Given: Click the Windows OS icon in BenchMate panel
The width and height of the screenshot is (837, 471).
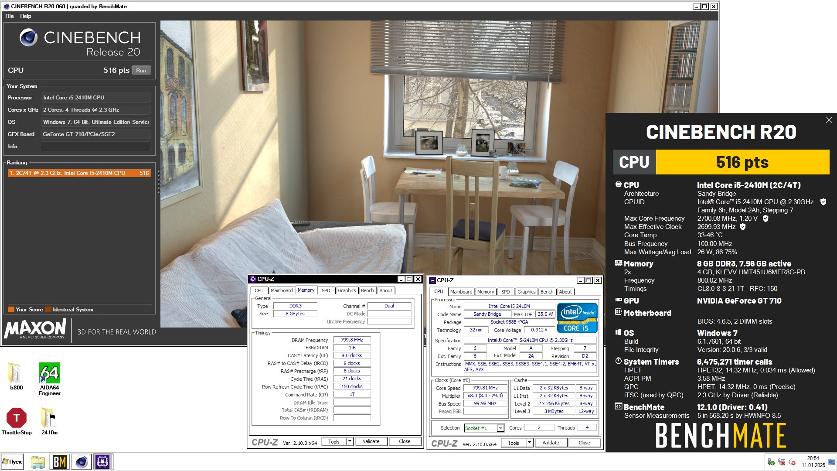Looking at the screenshot, I should click(x=618, y=332).
